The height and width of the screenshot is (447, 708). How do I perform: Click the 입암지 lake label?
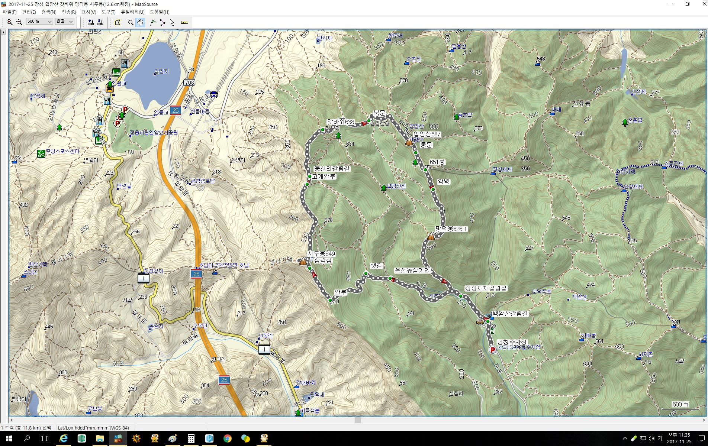click(161, 71)
